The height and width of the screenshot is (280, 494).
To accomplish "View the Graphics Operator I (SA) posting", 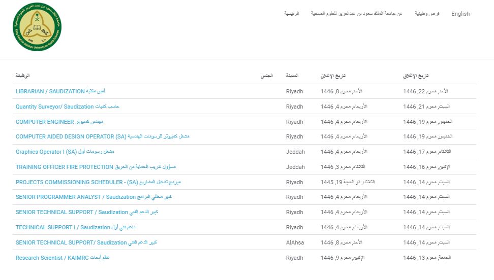I will (x=65, y=152).
